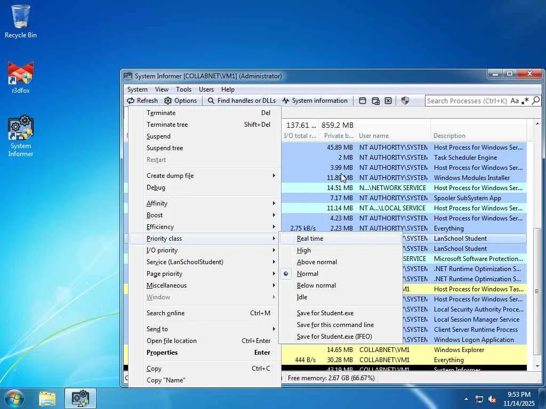Select the Spooler SubSystem App row
The width and height of the screenshot is (546, 409).
(x=404, y=198)
